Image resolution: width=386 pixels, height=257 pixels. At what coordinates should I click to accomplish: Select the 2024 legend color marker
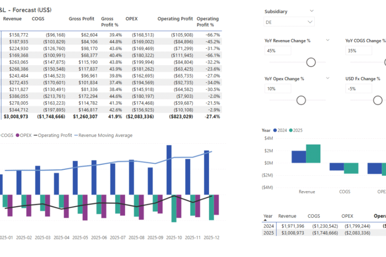[275, 131]
